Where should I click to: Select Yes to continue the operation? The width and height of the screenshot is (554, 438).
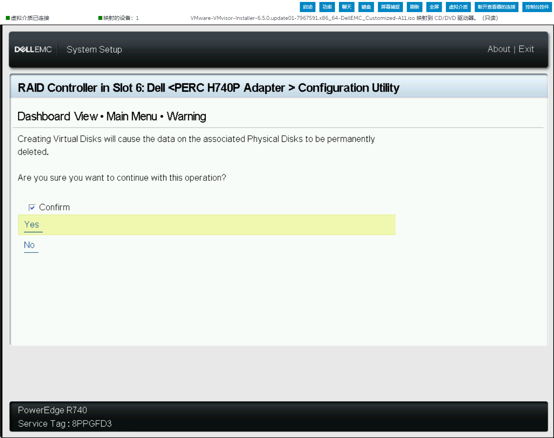(x=207, y=225)
